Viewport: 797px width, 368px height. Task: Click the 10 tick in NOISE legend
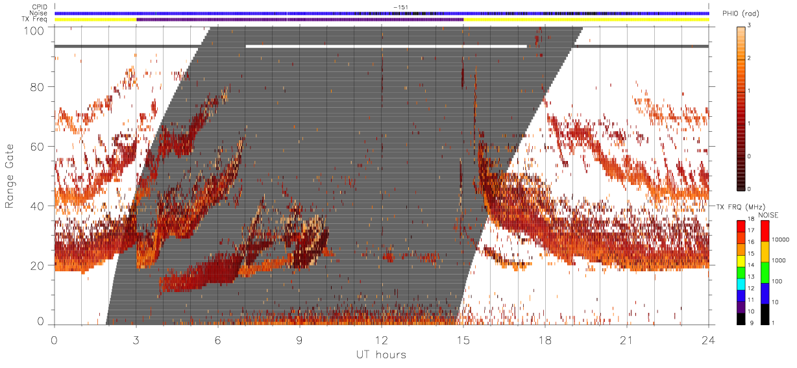776,302
